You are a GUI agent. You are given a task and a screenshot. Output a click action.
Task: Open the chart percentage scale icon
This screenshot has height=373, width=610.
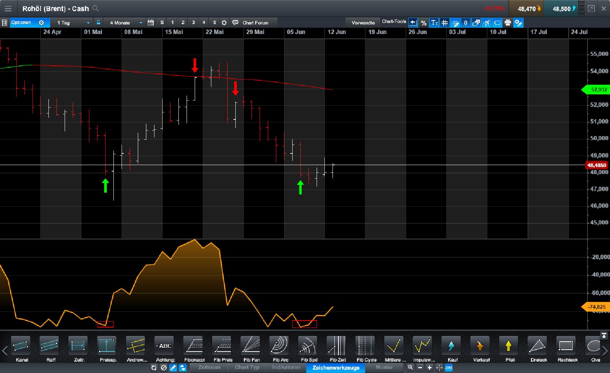click(423, 23)
